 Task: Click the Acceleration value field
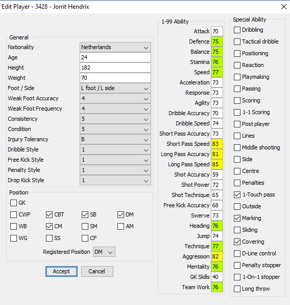pos(217,82)
